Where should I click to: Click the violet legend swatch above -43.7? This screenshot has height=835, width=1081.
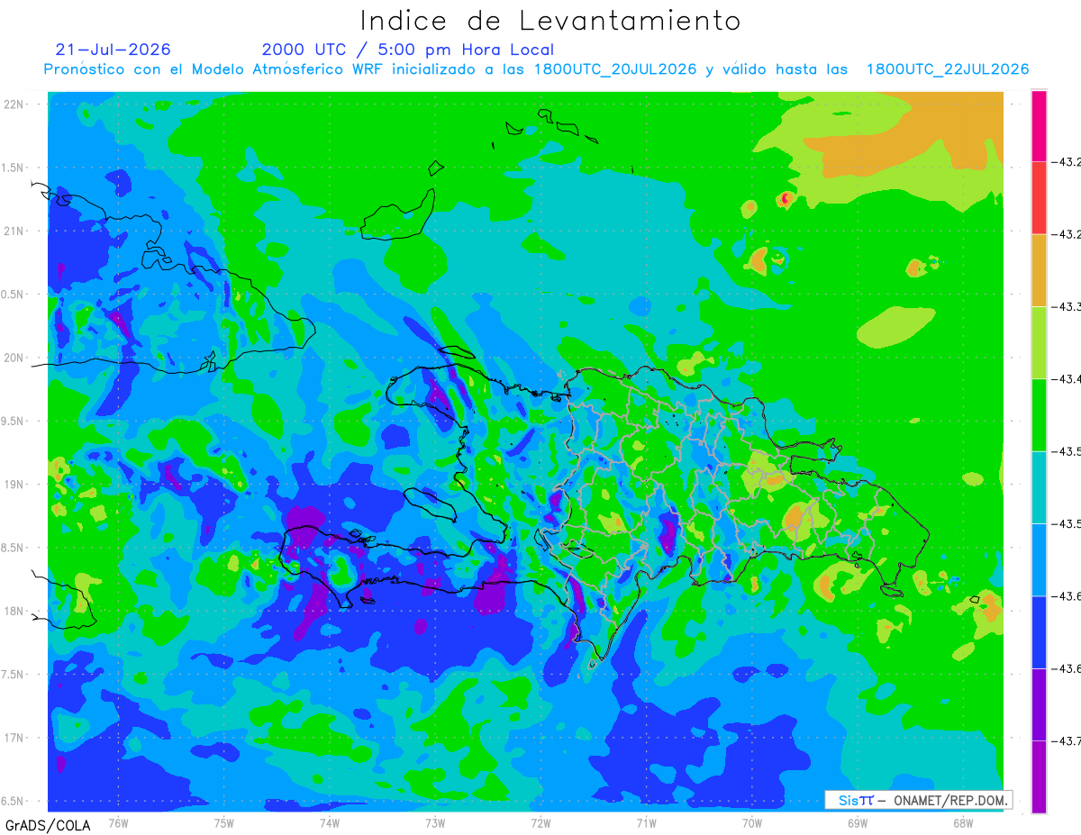[1039, 704]
